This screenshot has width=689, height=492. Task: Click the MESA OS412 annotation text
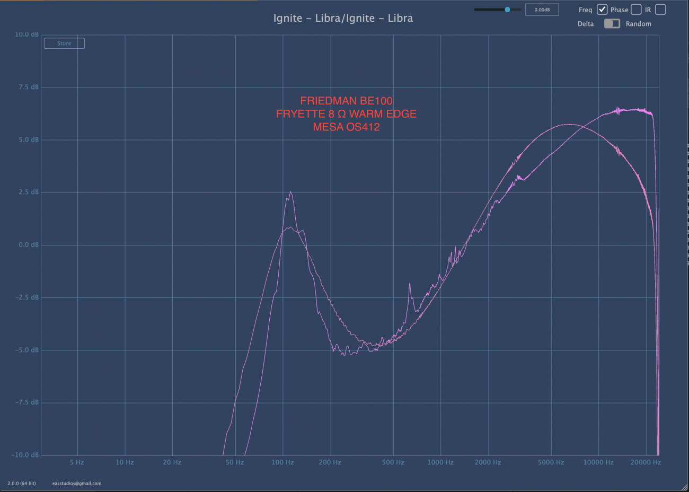[x=346, y=127]
